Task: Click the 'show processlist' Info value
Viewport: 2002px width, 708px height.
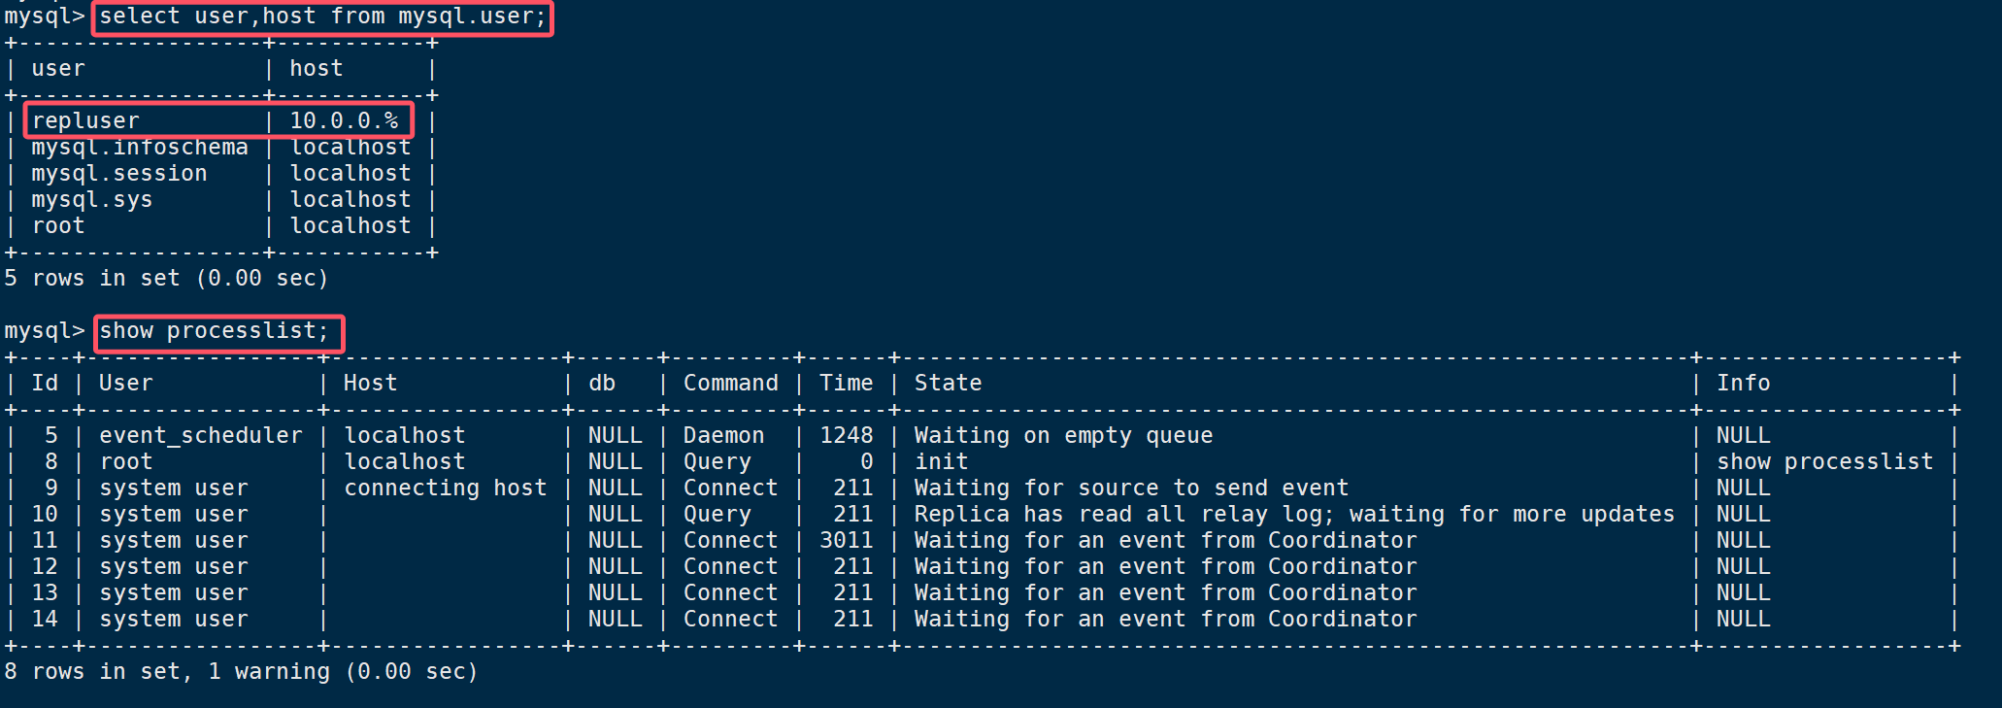Action: (1824, 462)
